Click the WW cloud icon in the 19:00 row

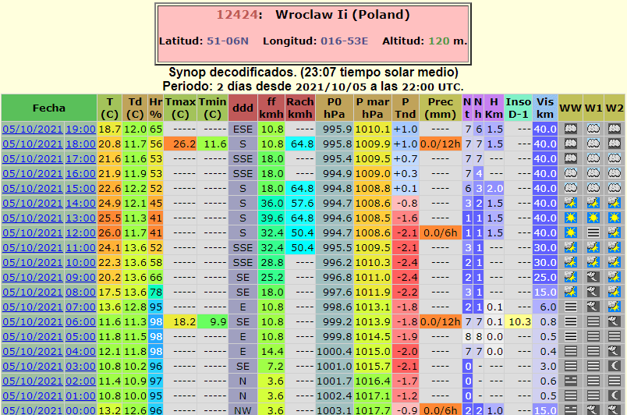coord(571,129)
